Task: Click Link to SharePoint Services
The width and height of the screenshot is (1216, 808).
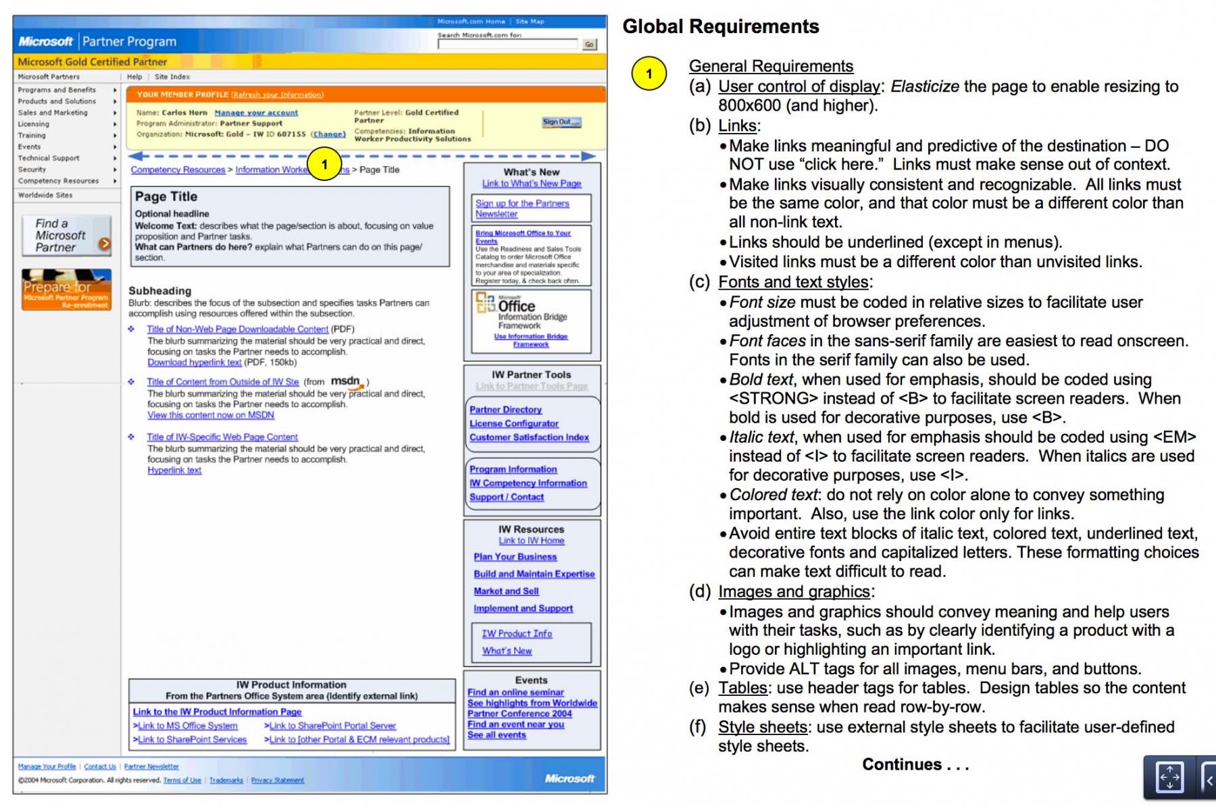Action: pos(193,740)
